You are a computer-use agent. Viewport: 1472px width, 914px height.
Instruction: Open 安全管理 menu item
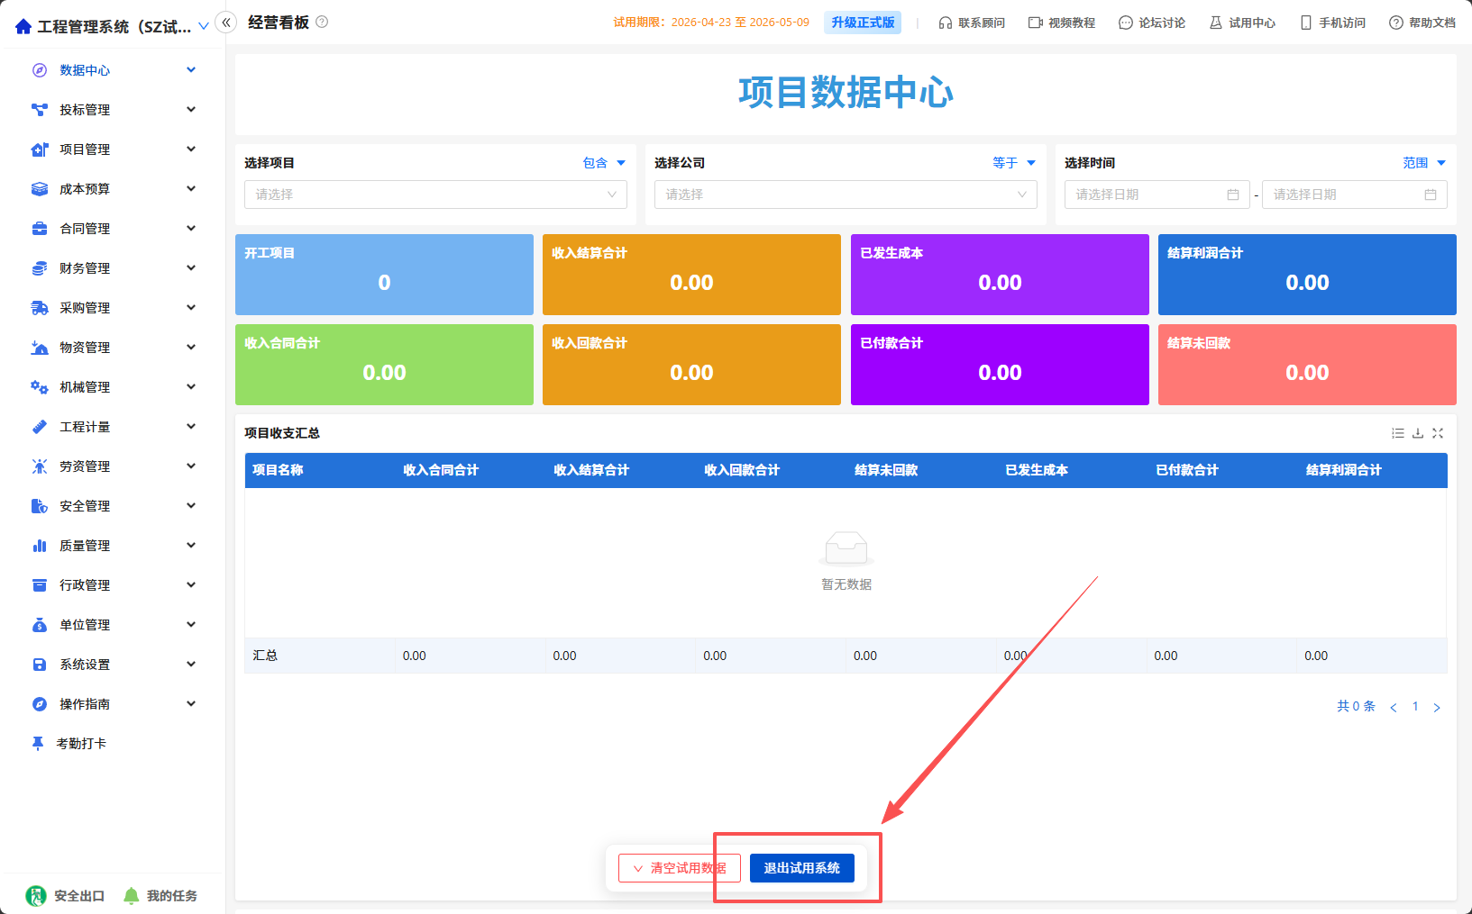[114, 506]
